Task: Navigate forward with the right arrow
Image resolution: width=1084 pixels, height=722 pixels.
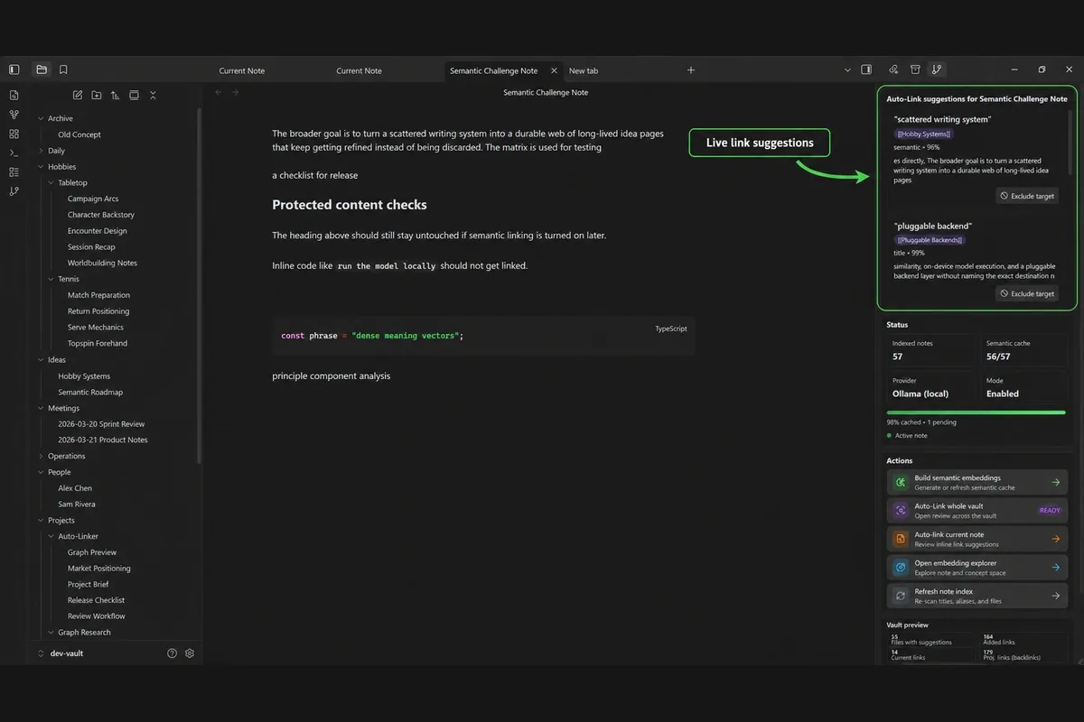Action: [236, 92]
